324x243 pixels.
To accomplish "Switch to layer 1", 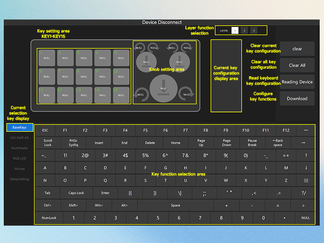I will (x=235, y=31).
